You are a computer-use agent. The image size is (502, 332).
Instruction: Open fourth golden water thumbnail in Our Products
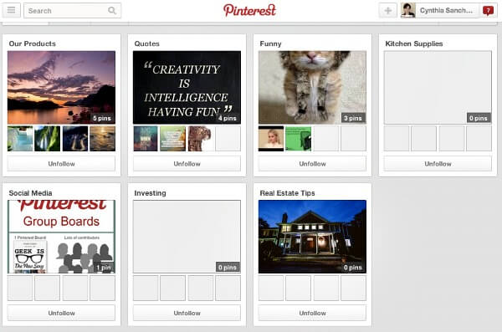102,139
